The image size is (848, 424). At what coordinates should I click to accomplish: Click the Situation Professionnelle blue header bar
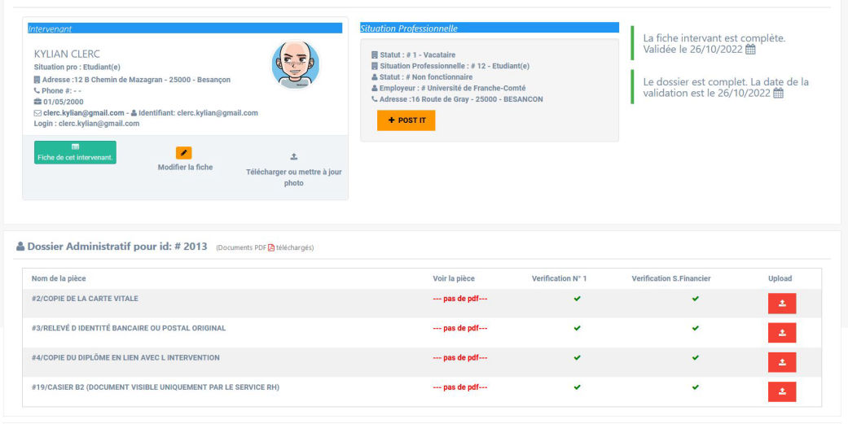click(489, 28)
